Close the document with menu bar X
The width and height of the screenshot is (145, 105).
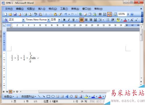[141, 9]
